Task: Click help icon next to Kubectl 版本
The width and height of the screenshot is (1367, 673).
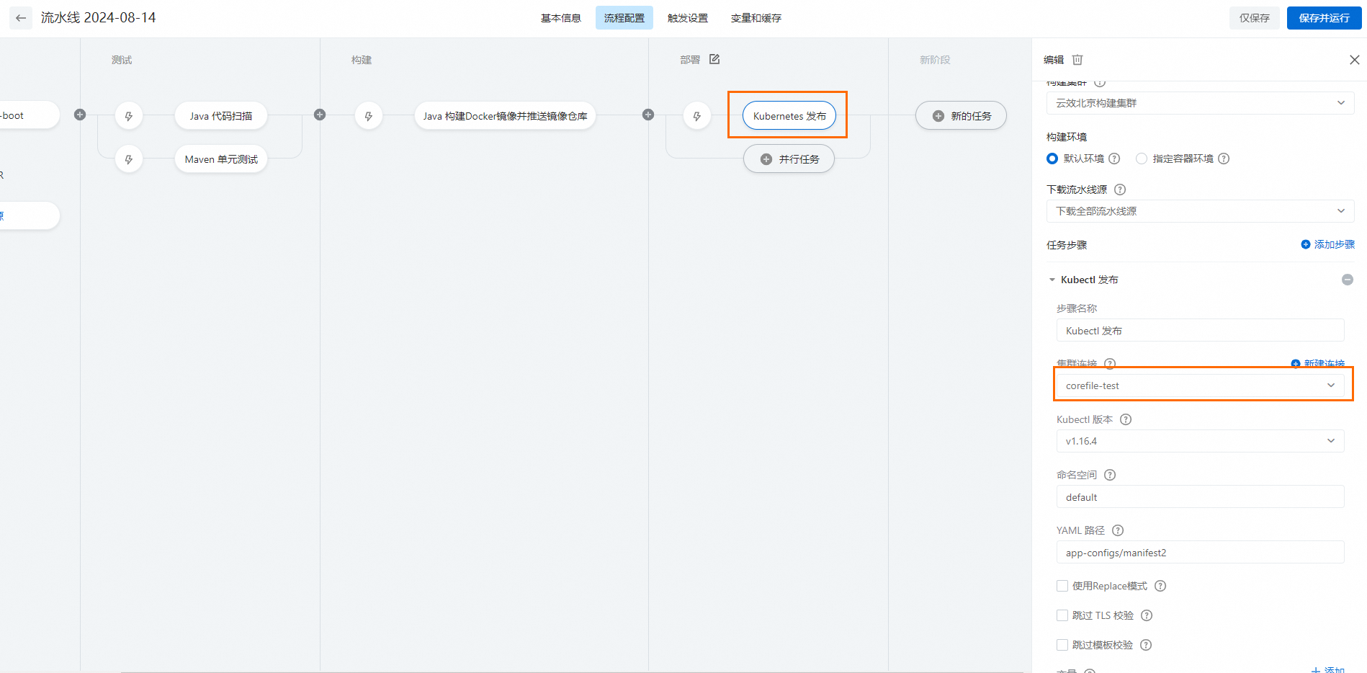Action: point(1126,419)
